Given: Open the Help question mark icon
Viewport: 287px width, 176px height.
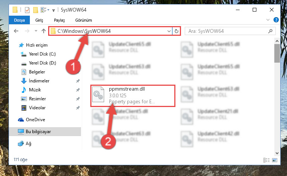Looking at the screenshot, I should pyautogui.click(x=276, y=20).
